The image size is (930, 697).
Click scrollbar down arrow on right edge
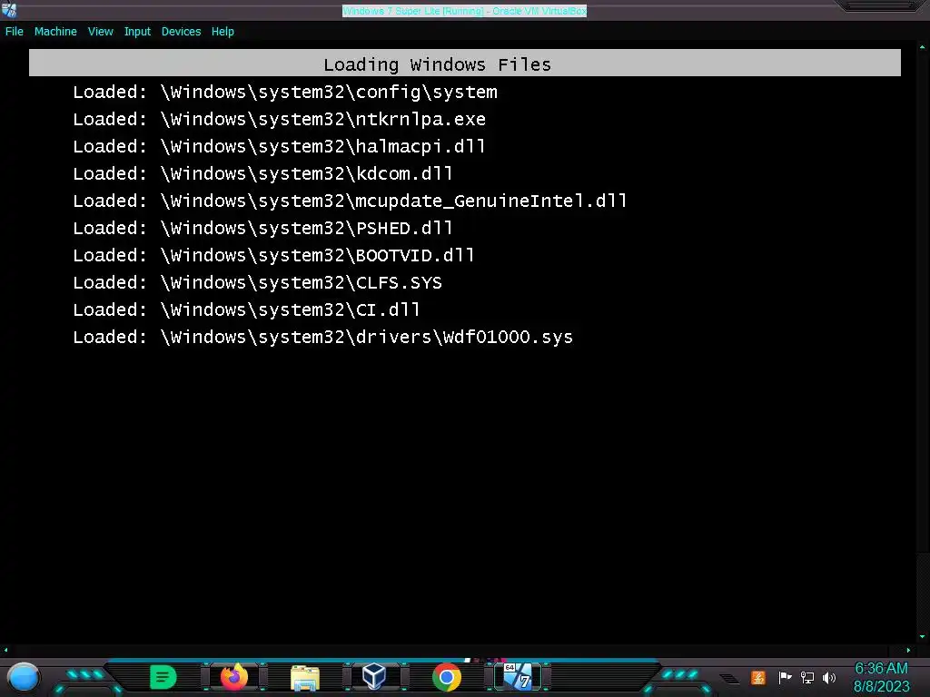pyautogui.click(x=923, y=636)
